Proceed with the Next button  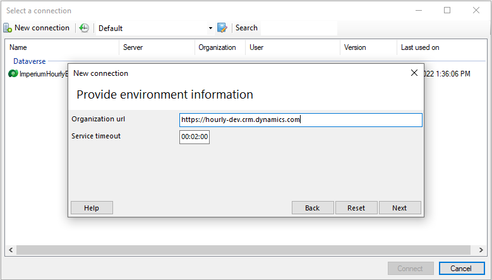[399, 208]
